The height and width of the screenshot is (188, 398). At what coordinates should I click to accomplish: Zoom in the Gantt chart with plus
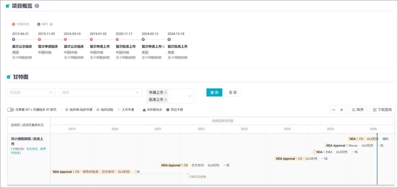click(x=341, y=110)
